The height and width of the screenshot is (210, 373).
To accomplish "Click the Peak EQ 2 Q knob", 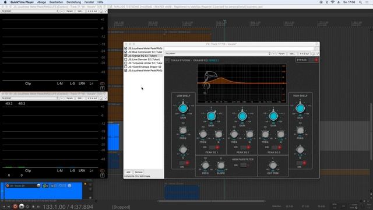I will click(249, 134).
